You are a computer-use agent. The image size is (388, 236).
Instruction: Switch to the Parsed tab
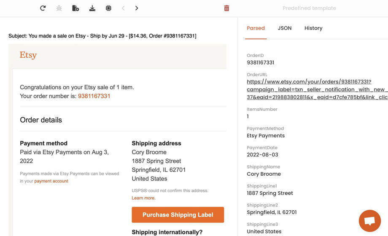256,28
